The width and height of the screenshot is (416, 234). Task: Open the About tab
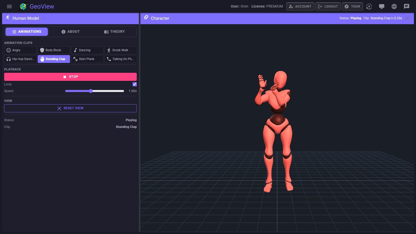click(70, 32)
